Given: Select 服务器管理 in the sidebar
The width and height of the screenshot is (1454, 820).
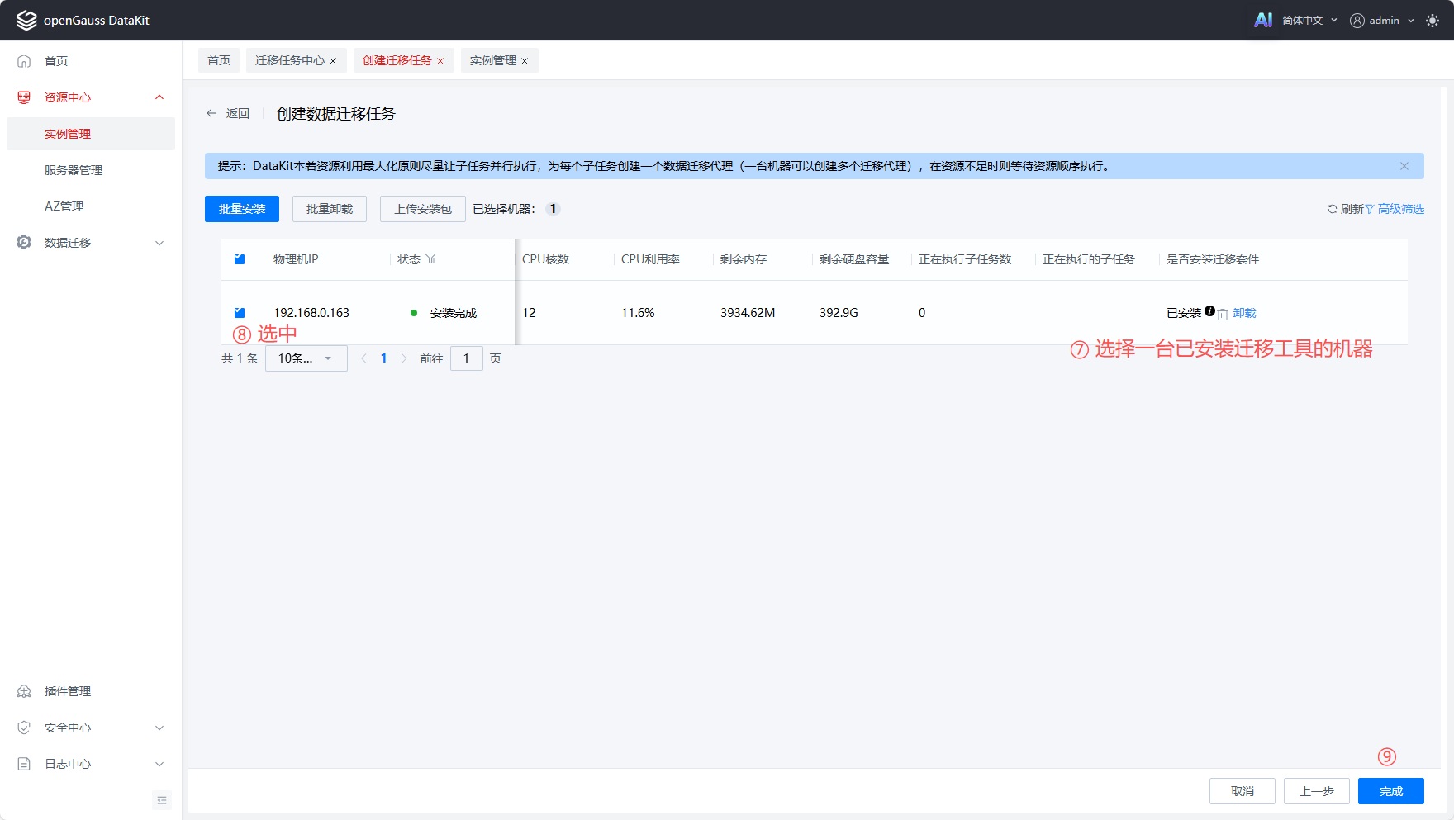Looking at the screenshot, I should (x=74, y=170).
